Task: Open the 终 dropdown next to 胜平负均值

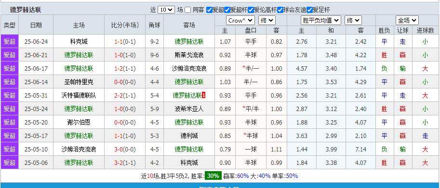Action: click(x=353, y=20)
